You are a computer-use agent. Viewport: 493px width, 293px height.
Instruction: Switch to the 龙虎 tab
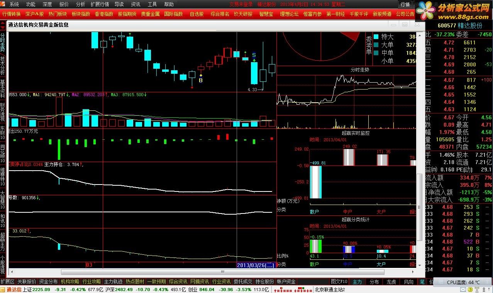391,282
